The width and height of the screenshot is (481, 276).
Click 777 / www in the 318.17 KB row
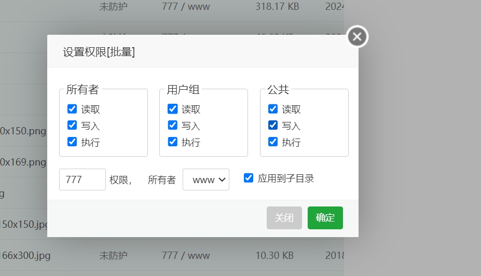pos(186,7)
